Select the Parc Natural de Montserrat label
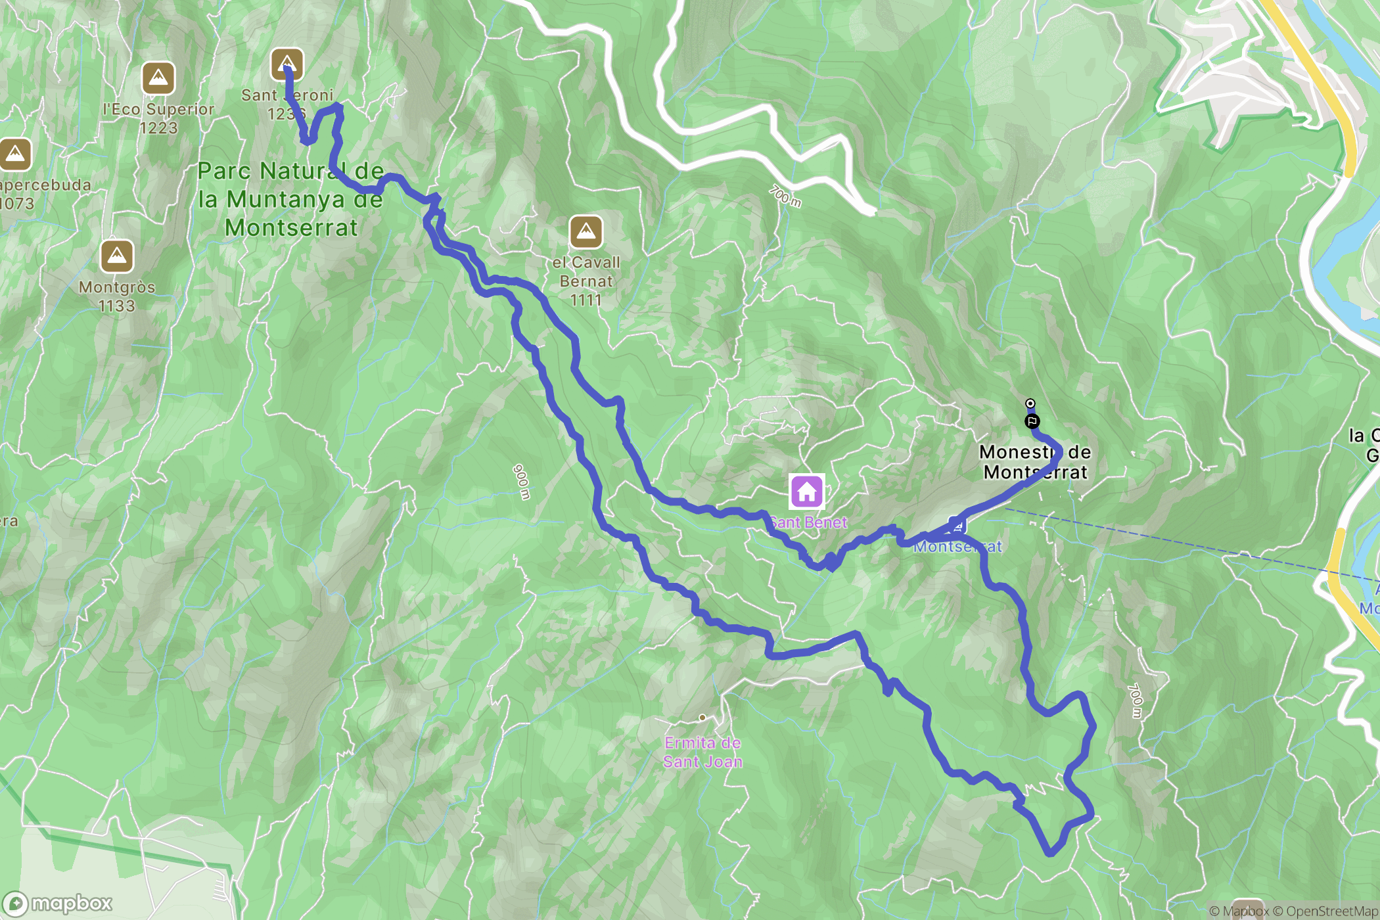The image size is (1380, 920). pyautogui.click(x=290, y=199)
